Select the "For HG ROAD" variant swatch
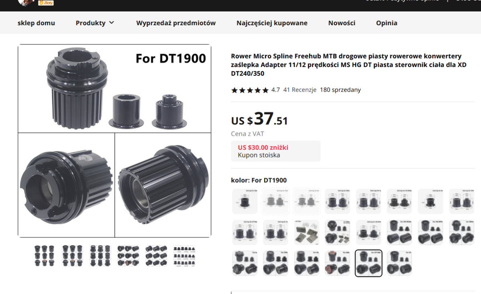Viewport: 481px width, 294px height. click(x=400, y=232)
